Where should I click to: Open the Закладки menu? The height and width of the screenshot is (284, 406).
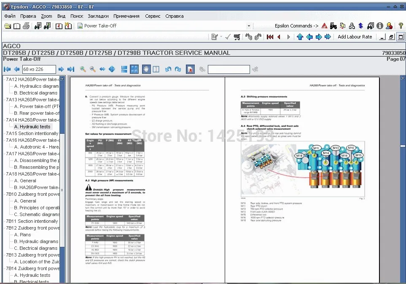(x=98, y=16)
